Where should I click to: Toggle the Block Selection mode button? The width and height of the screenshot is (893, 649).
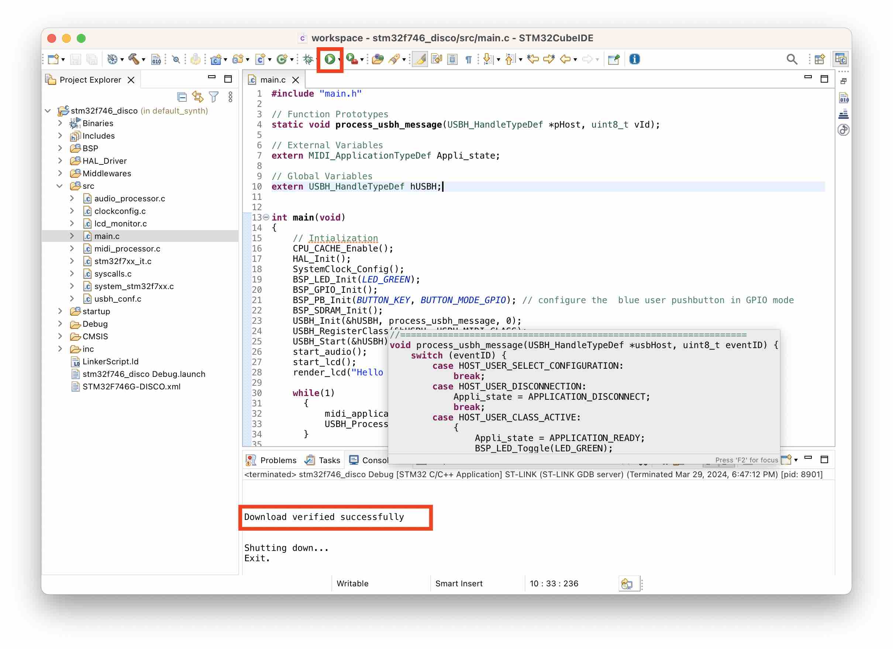click(x=452, y=59)
